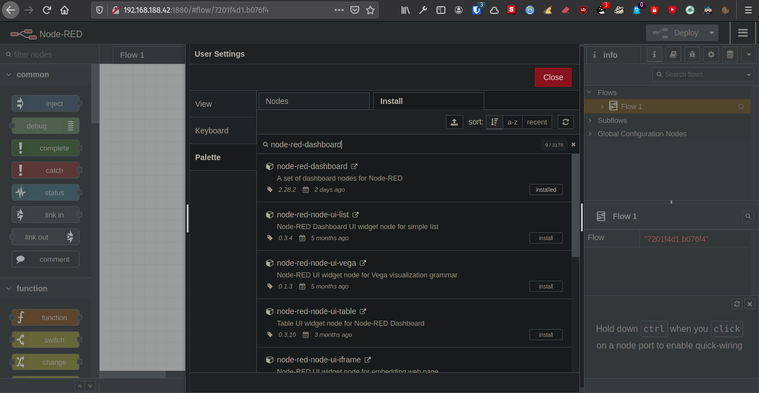Open the Deploy dropdown arrow
The image size is (759, 393).
pyautogui.click(x=711, y=33)
